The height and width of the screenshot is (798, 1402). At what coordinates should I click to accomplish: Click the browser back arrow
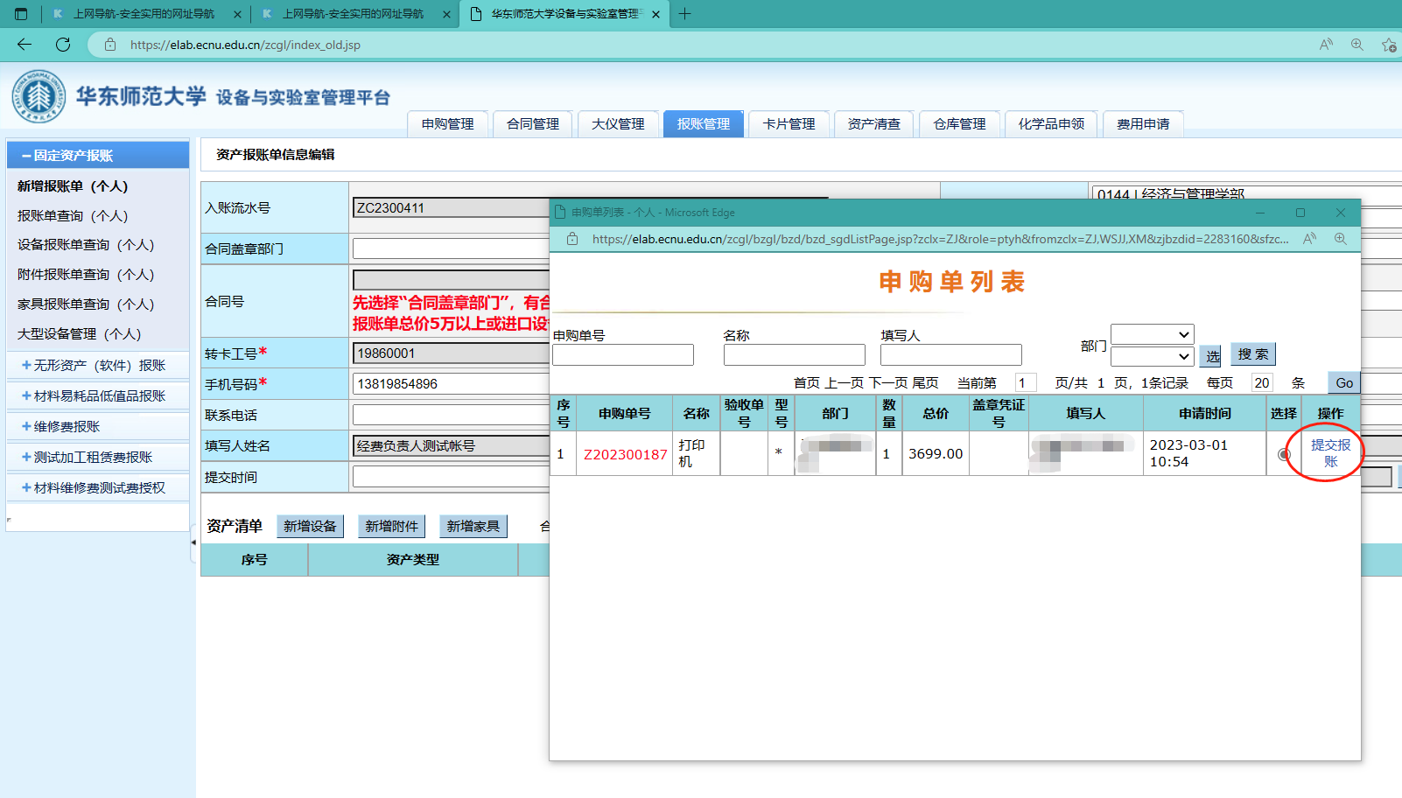click(25, 45)
